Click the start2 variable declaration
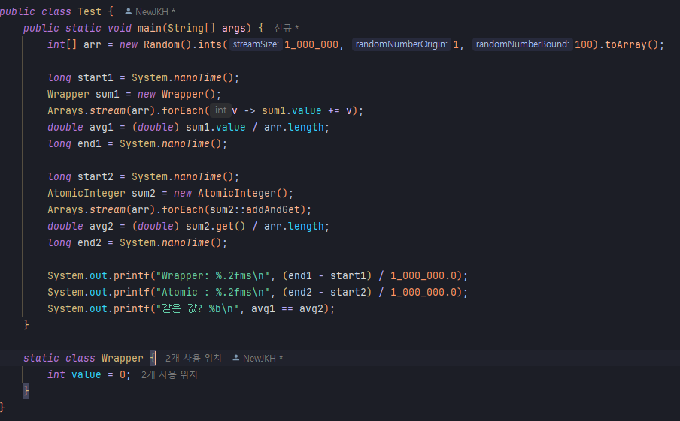680x421 pixels. pos(96,177)
